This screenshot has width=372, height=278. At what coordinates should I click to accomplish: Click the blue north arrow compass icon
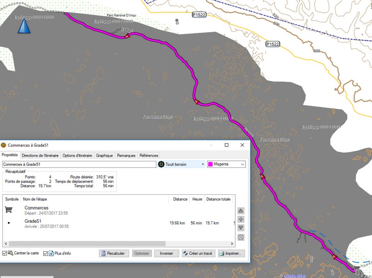24,26
